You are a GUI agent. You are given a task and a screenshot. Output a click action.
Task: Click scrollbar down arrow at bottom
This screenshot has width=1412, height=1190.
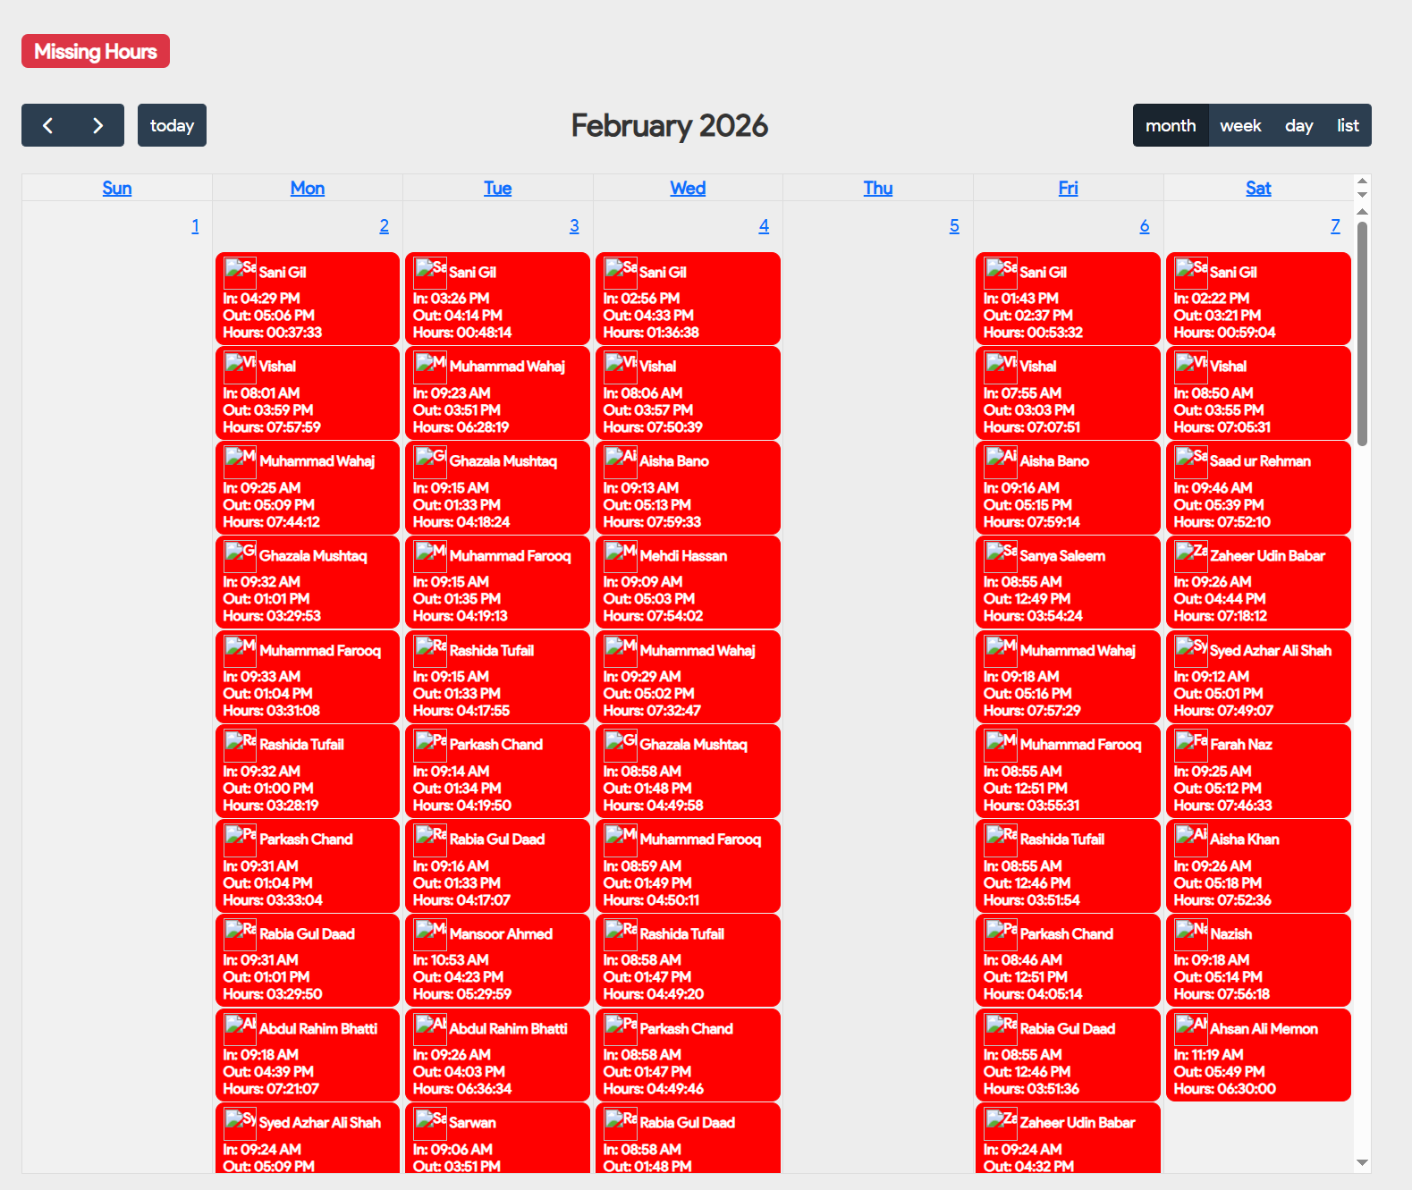[x=1362, y=1162]
